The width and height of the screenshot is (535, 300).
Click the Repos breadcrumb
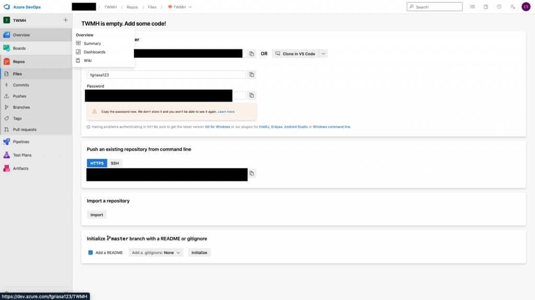pyautogui.click(x=132, y=7)
